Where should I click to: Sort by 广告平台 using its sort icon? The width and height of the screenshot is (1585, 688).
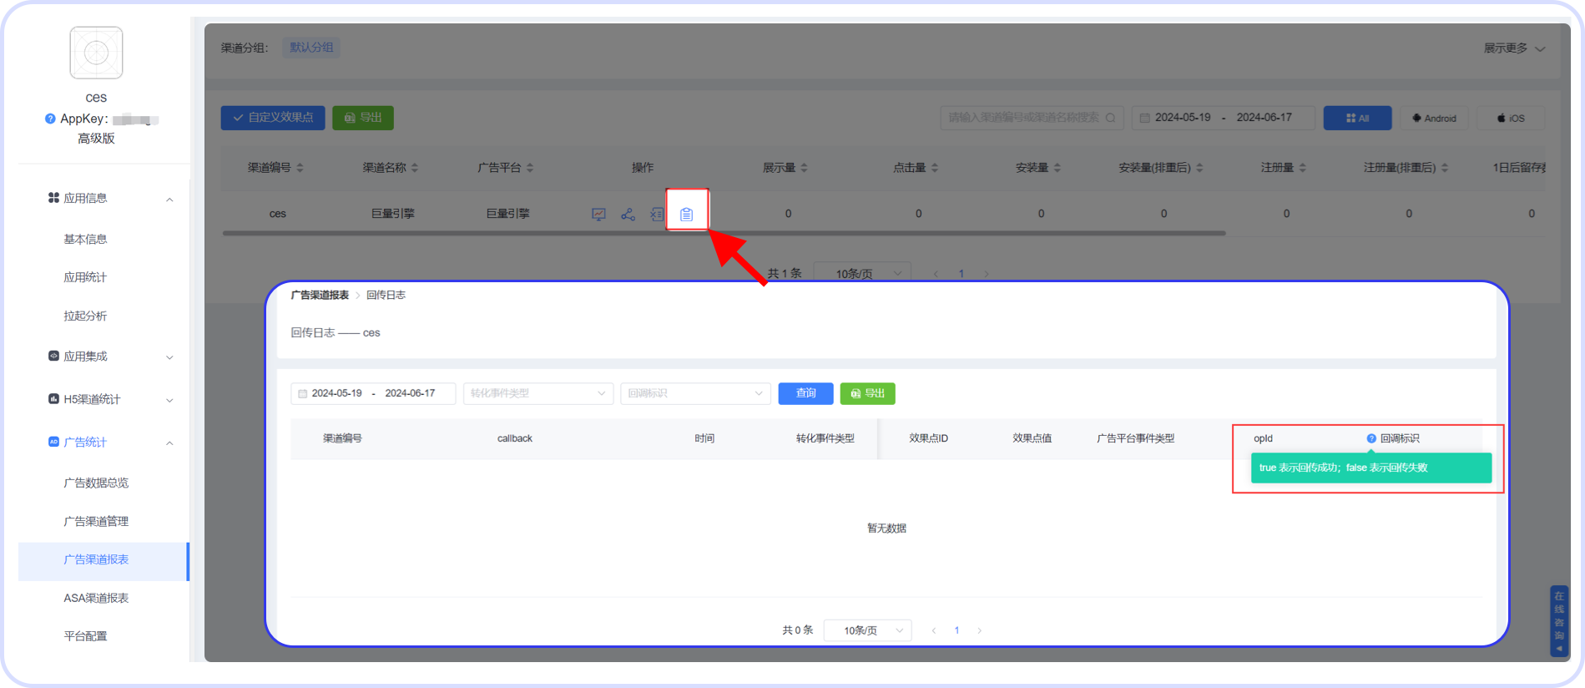click(530, 168)
